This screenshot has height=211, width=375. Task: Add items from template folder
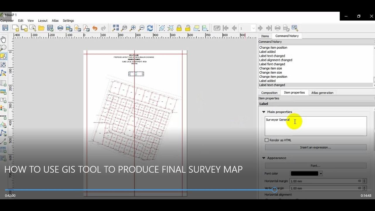tap(41, 28)
